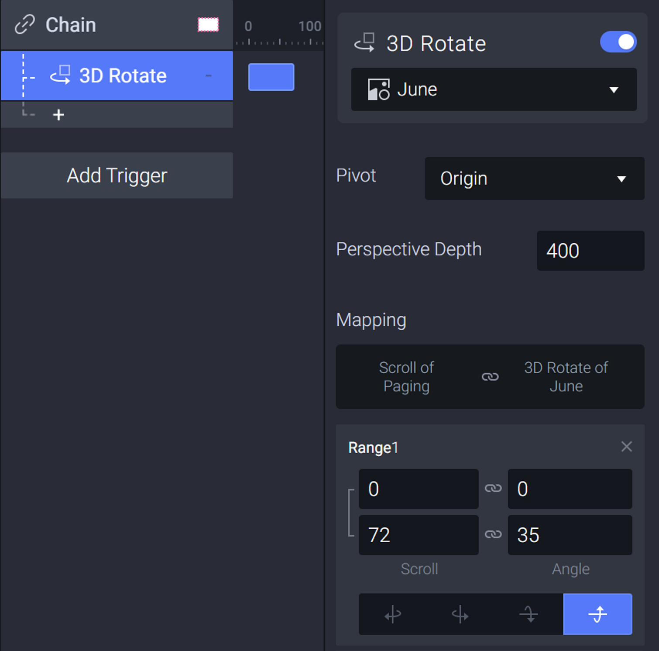Click the 3D Rotate icon in the trigger list
Viewport: 659px width, 651px height.
coord(60,75)
